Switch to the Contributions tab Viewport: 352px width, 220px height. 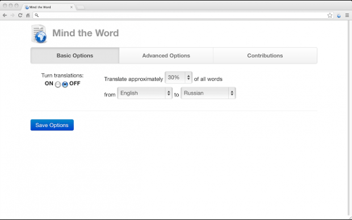(265, 56)
